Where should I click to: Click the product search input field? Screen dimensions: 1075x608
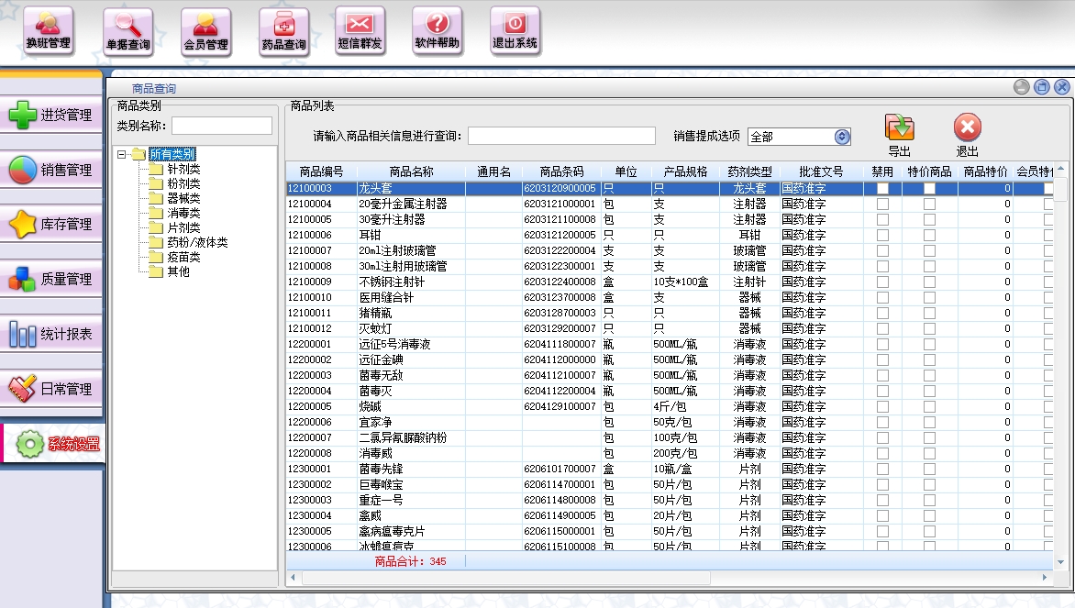tap(561, 136)
